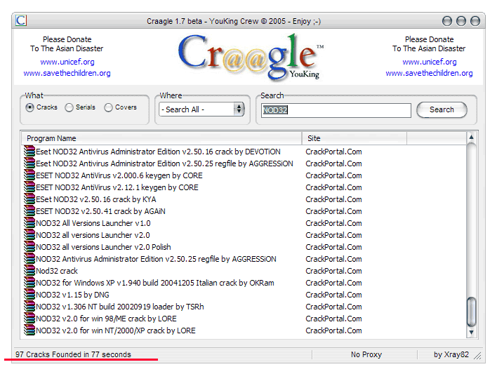Open the right www.unicef.org link
Screen dimensions: 497x374
[x=430, y=62]
